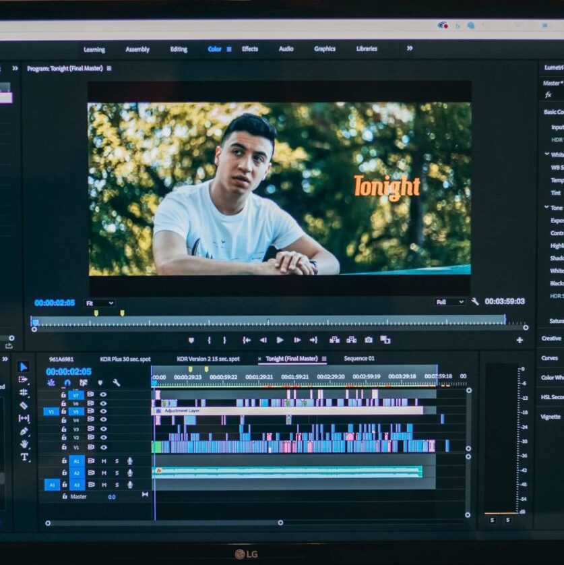
Task: Select the Pen tool
Action: pyautogui.click(x=24, y=431)
